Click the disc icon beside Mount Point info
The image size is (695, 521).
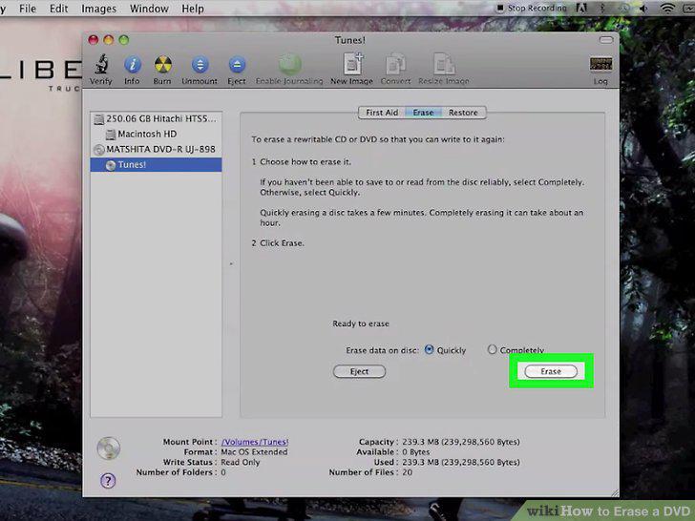109,448
